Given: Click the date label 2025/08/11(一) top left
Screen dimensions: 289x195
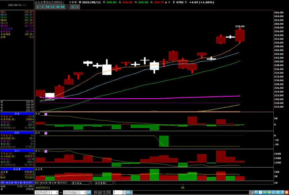Looking at the screenshot, I should [x=17, y=5].
